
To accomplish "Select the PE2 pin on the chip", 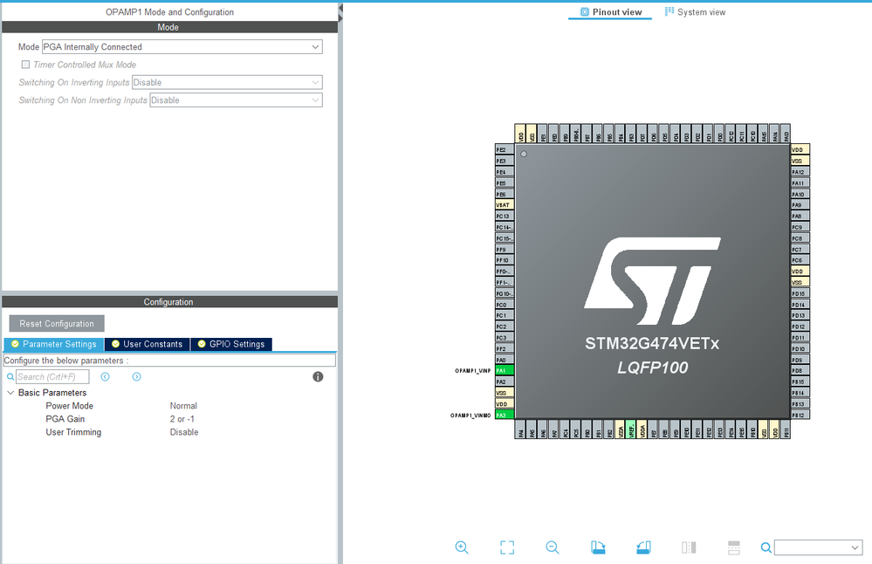I will click(505, 150).
